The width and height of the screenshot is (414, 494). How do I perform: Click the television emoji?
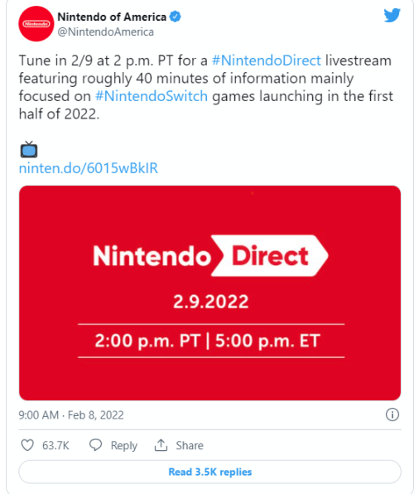(x=29, y=149)
